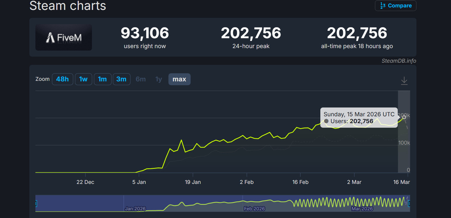451x218 pixels.
Task: Select the 3m zoom option
Action: [121, 79]
